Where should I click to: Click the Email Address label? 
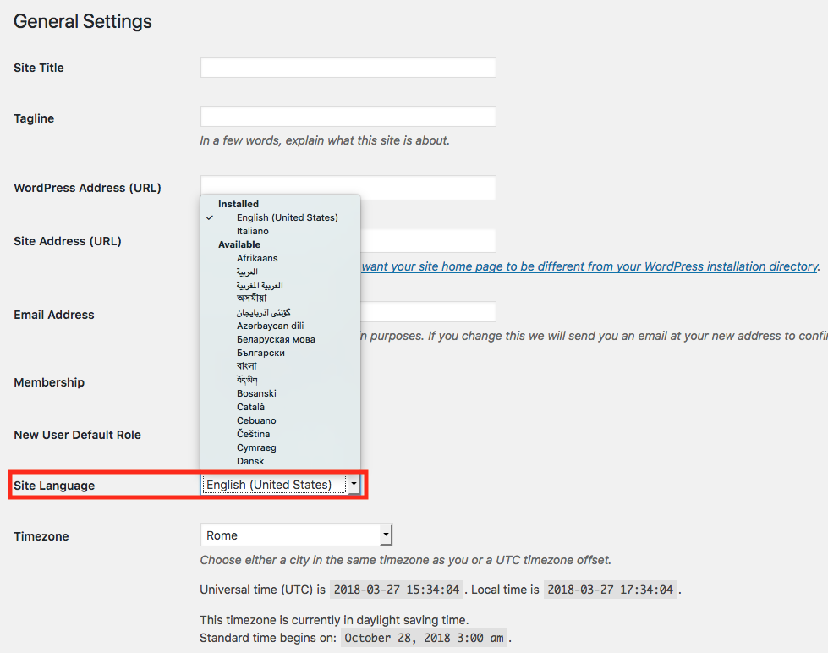coord(54,315)
